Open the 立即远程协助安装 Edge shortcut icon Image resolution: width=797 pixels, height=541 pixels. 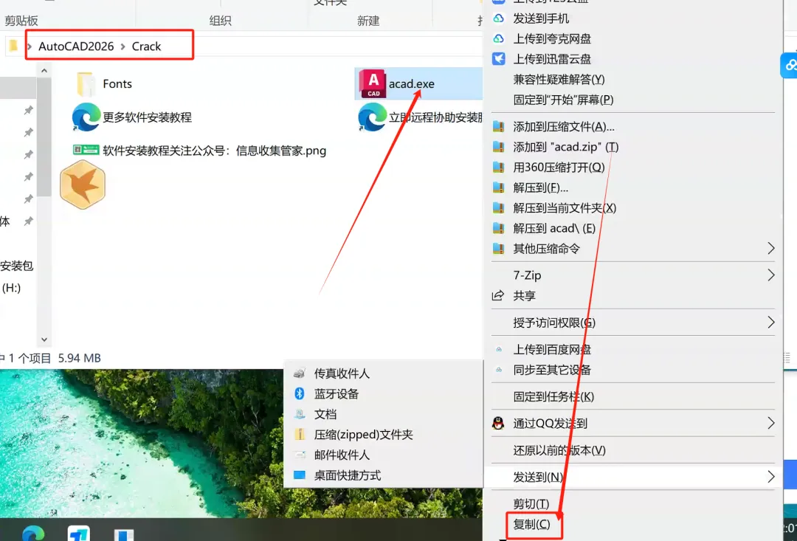(372, 117)
